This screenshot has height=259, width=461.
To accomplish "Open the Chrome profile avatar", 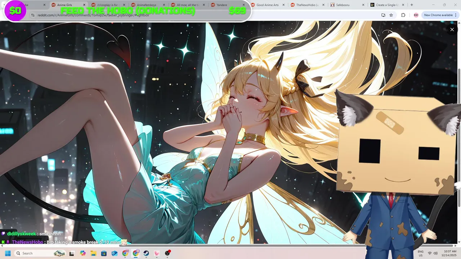I will pyautogui.click(x=416, y=15).
